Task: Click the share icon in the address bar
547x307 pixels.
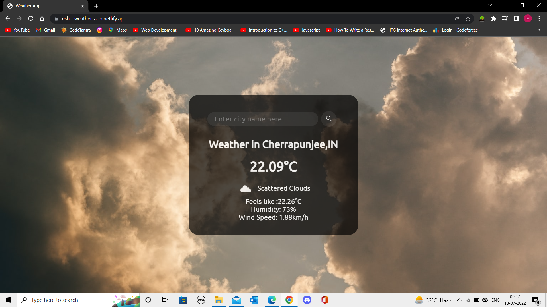Action: (456, 18)
